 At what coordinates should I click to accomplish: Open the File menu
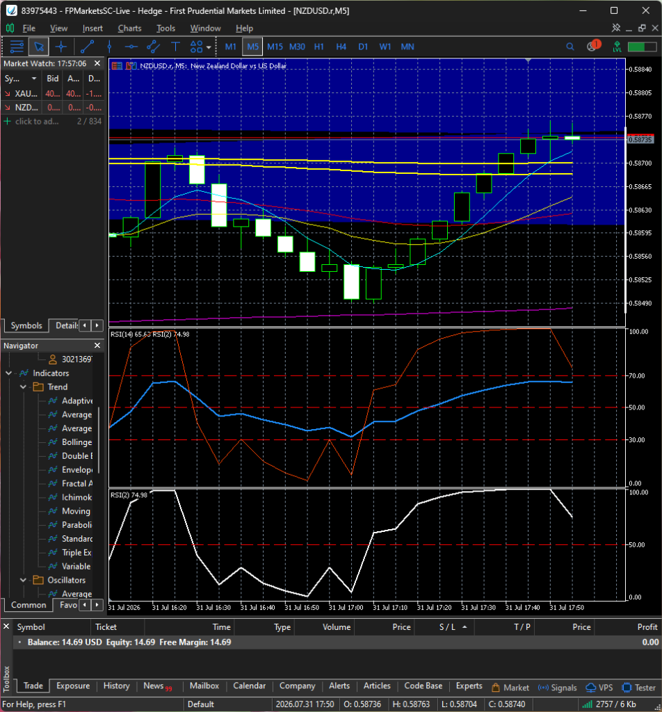29,28
